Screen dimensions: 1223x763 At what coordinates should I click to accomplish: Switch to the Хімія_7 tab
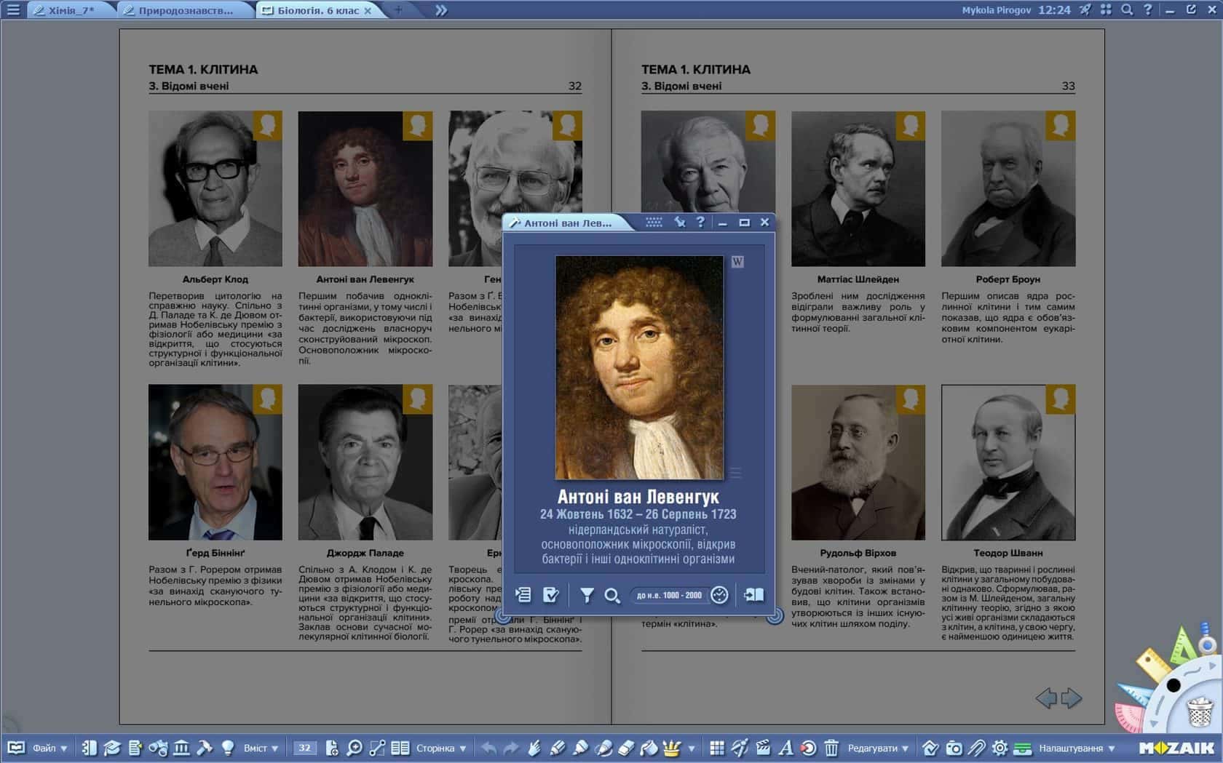[x=71, y=10]
